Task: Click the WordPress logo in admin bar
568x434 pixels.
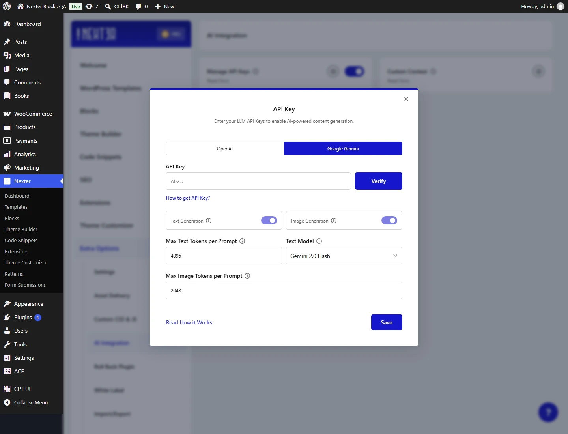Action: [7, 6]
